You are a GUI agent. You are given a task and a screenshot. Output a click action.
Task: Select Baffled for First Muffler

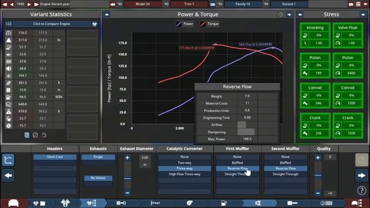tap(238, 162)
